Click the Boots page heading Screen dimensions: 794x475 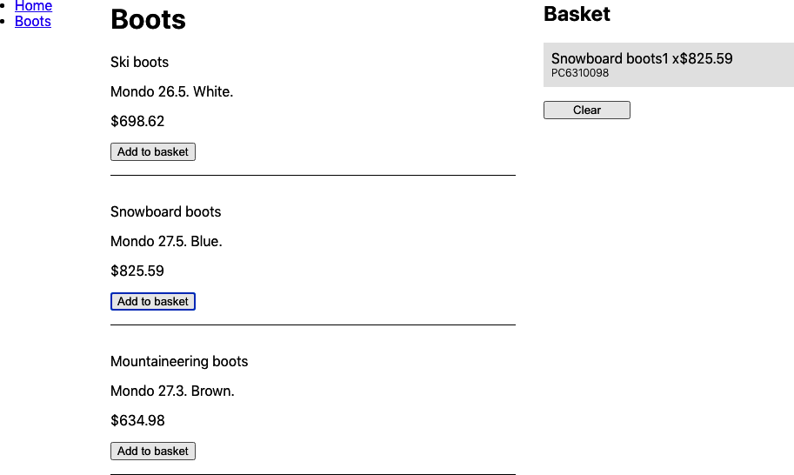[x=148, y=20]
